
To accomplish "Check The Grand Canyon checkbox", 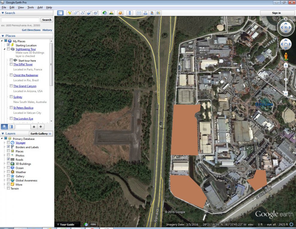I will (11, 86).
